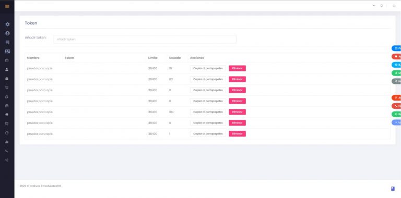Click the red pill with phone icon
401x198 pixels.
tap(396, 106)
